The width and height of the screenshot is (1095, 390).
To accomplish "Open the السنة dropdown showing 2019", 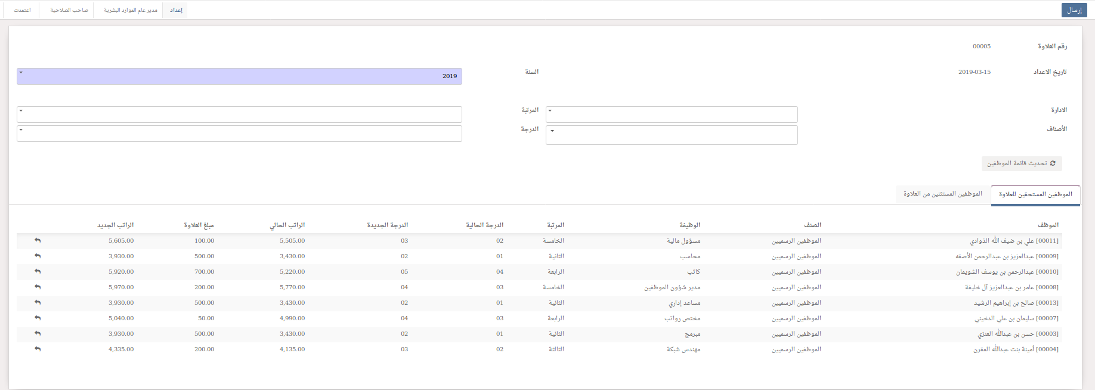I will click(239, 76).
